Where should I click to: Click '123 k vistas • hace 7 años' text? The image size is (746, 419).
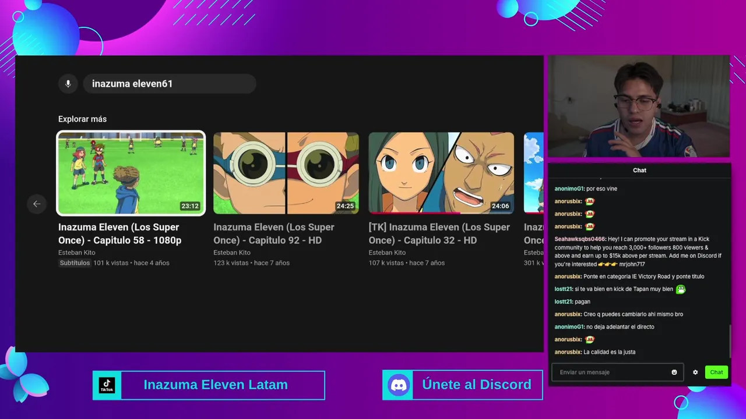point(251,263)
